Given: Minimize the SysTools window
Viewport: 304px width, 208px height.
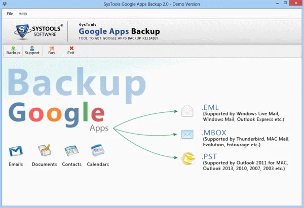Looking at the screenshot, I should pos(278,4).
